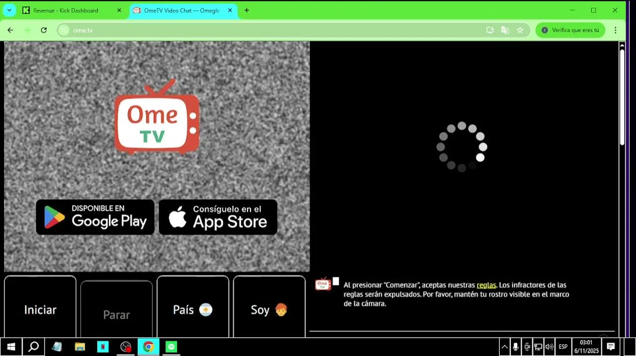
Task: Open Google Chrome in taskbar
Action: click(149, 347)
